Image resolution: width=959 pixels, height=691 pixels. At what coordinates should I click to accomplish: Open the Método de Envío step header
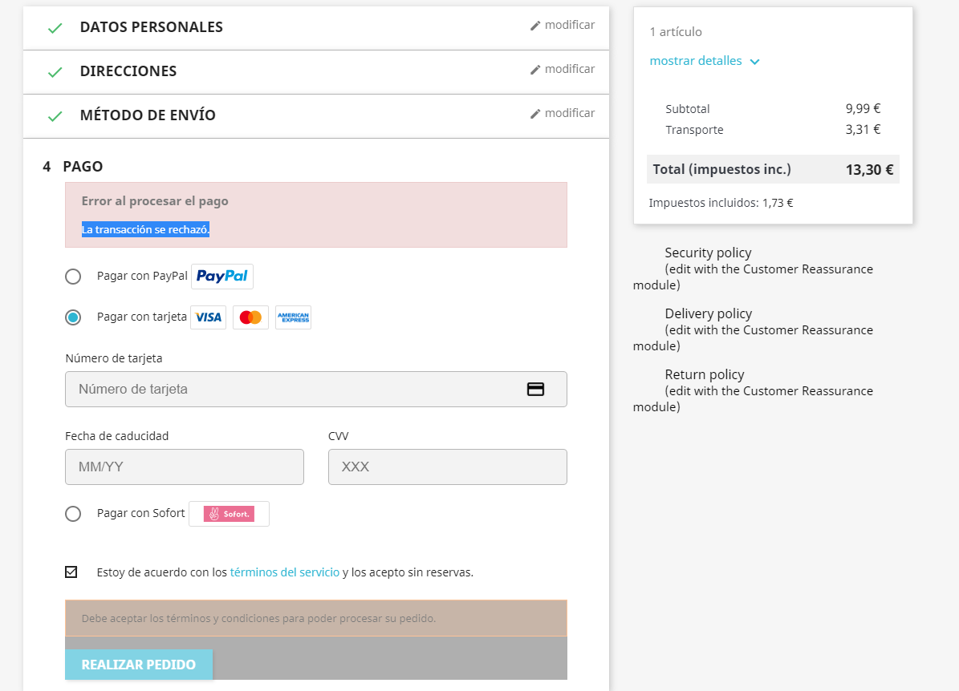pyautogui.click(x=316, y=115)
